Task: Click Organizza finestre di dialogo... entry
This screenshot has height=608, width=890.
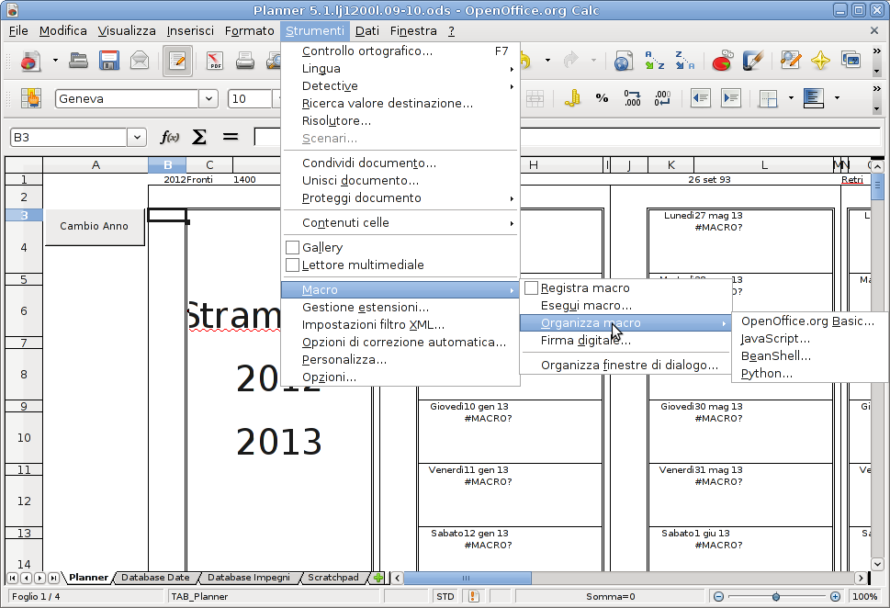Action: (x=625, y=366)
